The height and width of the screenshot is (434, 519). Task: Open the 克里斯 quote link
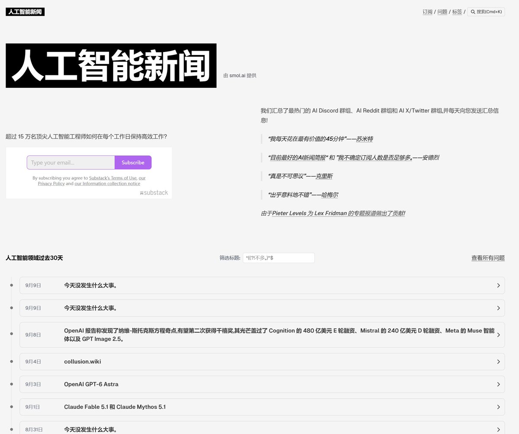point(324,176)
